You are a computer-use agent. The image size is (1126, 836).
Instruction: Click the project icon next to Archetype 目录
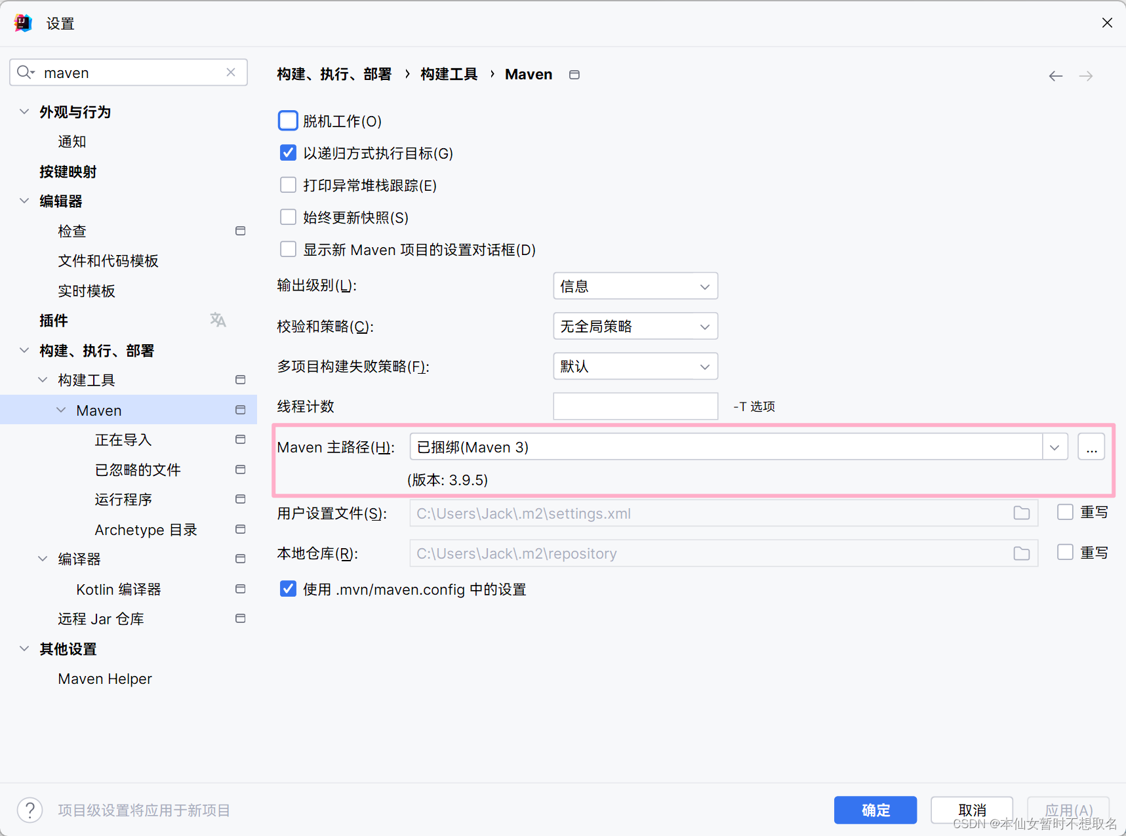click(241, 529)
